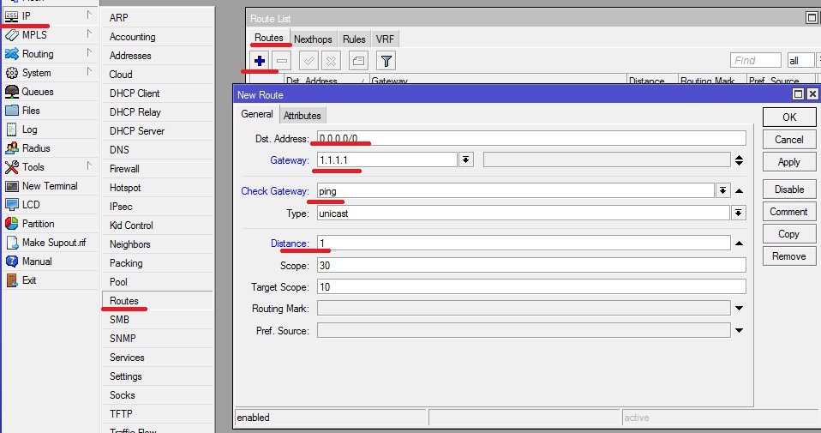Click the Dst. Address input field
Image resolution: width=821 pixels, height=433 pixels.
point(531,138)
